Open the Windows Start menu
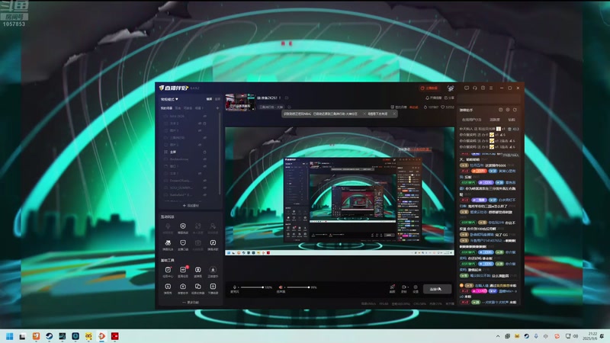Screen dimensions: 610x343 point(10,336)
